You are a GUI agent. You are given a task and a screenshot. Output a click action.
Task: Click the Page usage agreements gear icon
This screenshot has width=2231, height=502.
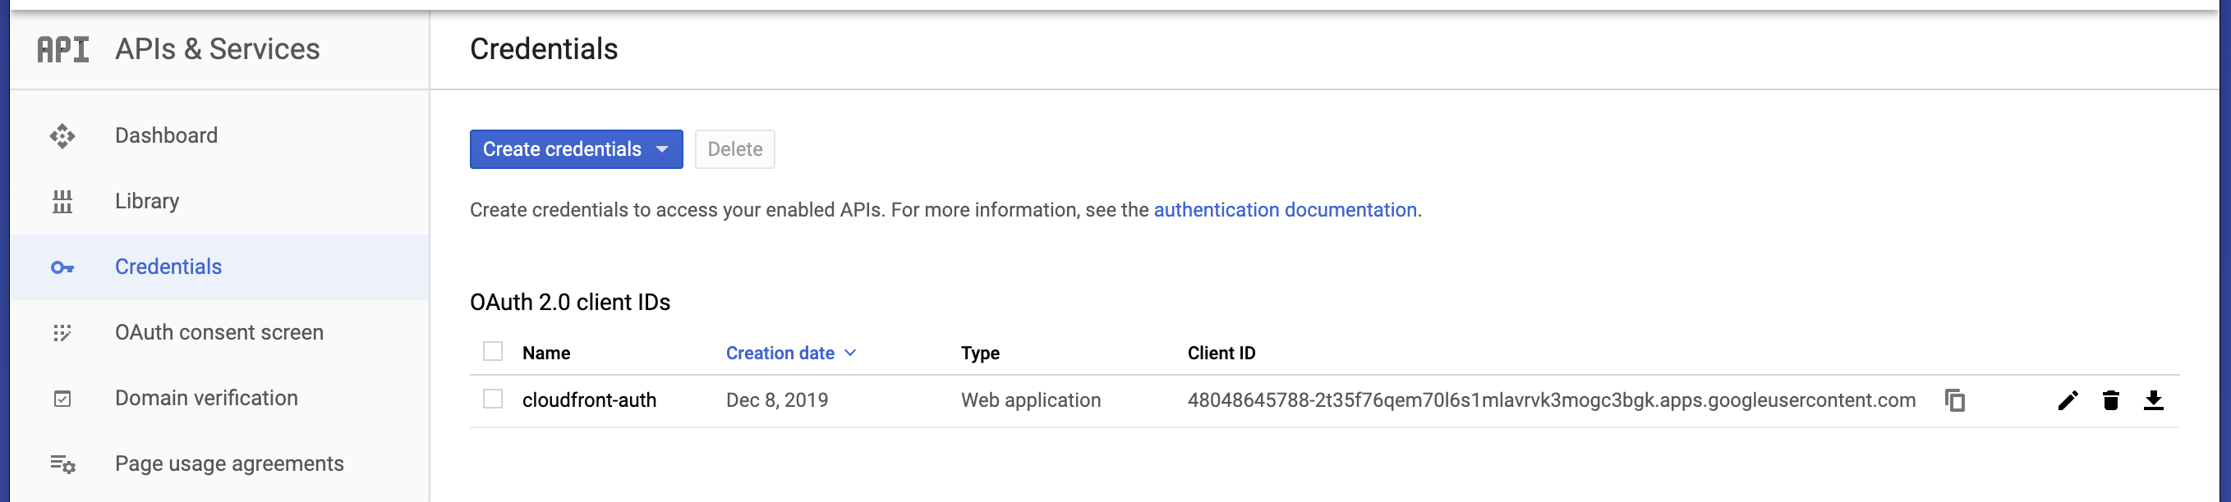pyautogui.click(x=62, y=465)
